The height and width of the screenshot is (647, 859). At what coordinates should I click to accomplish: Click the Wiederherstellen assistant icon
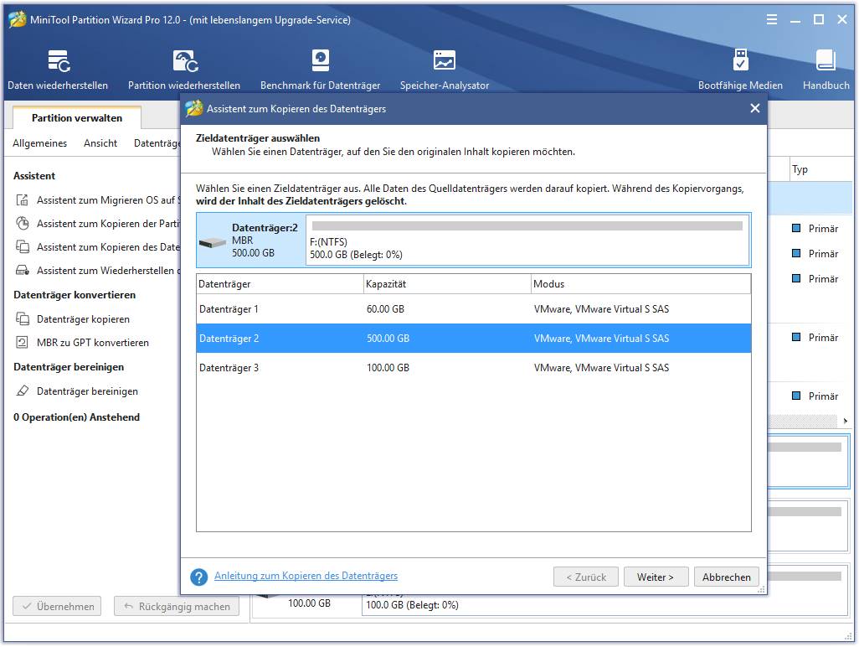(x=23, y=271)
